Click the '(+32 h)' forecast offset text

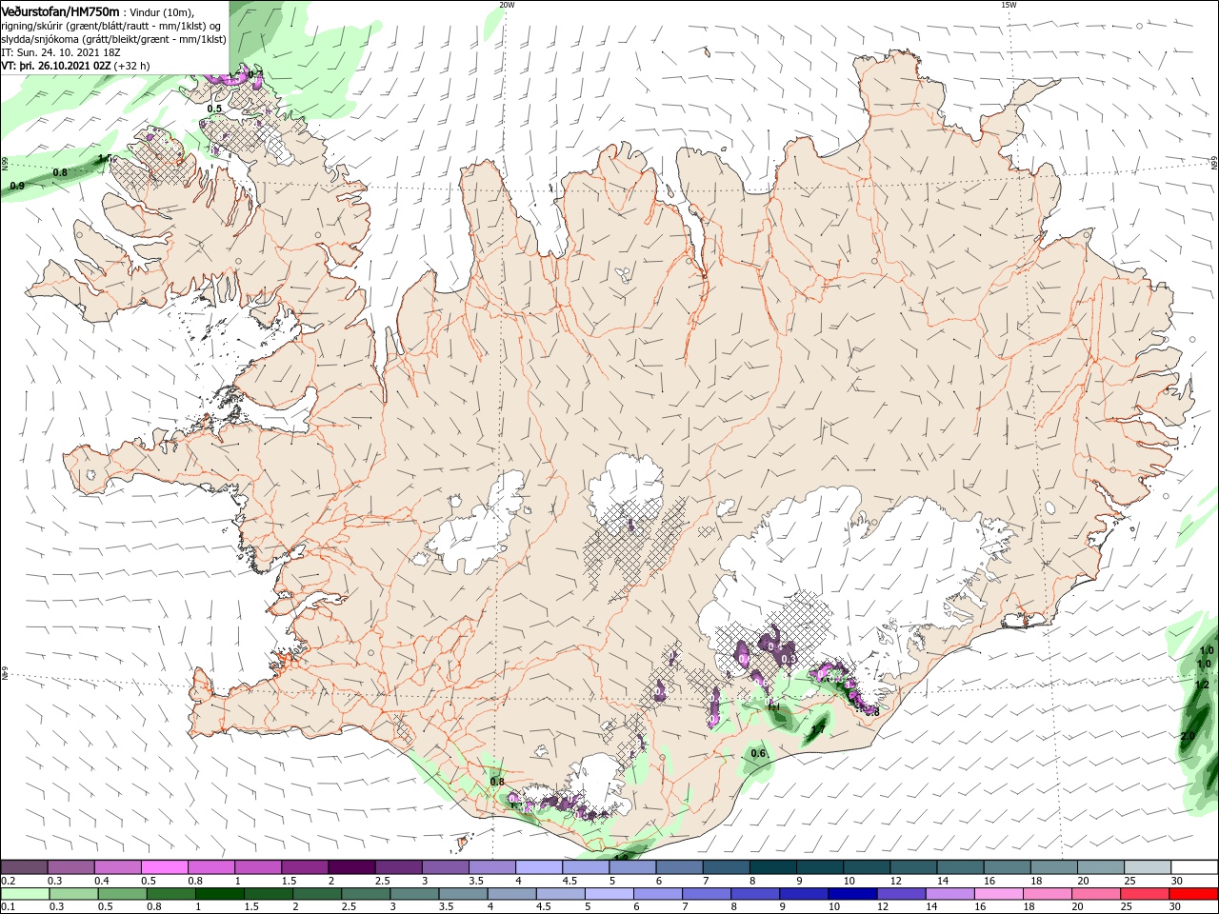(132, 66)
